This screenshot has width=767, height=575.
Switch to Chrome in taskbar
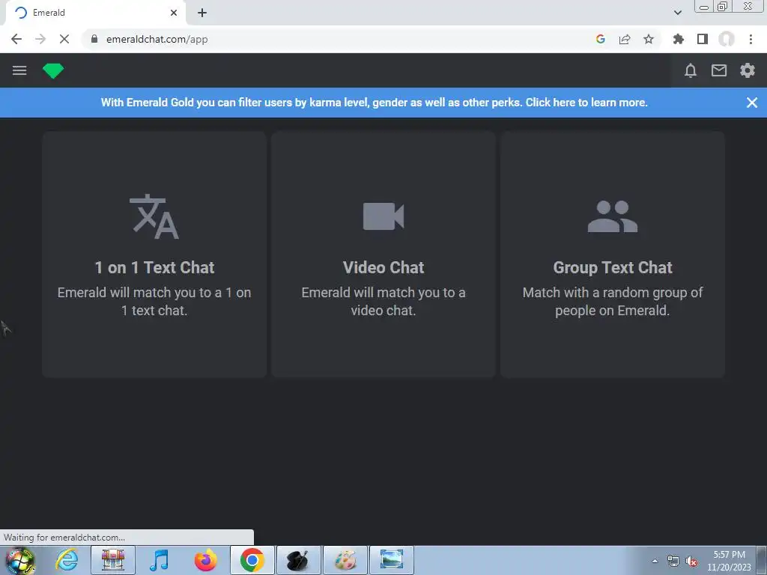(x=252, y=560)
